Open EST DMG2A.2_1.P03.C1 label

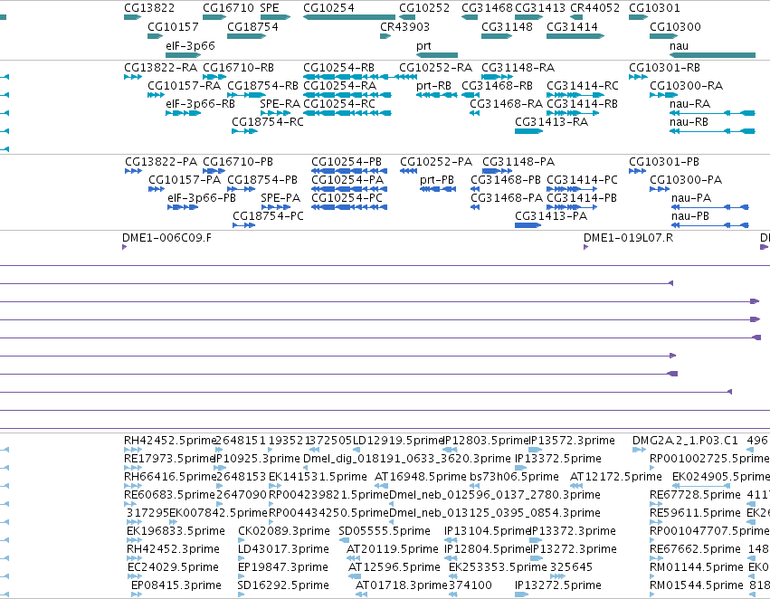685,441
